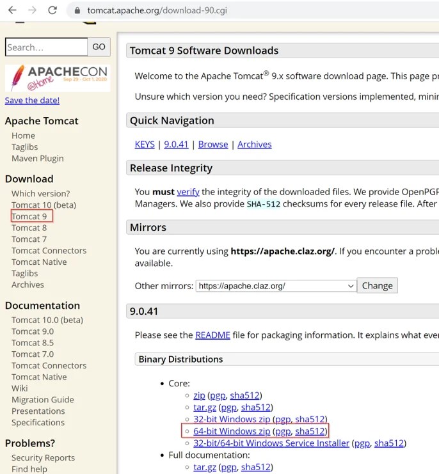Viewport: 439px width, 474px height.
Task: Select Tomcat 8 download link
Action: coord(29,228)
